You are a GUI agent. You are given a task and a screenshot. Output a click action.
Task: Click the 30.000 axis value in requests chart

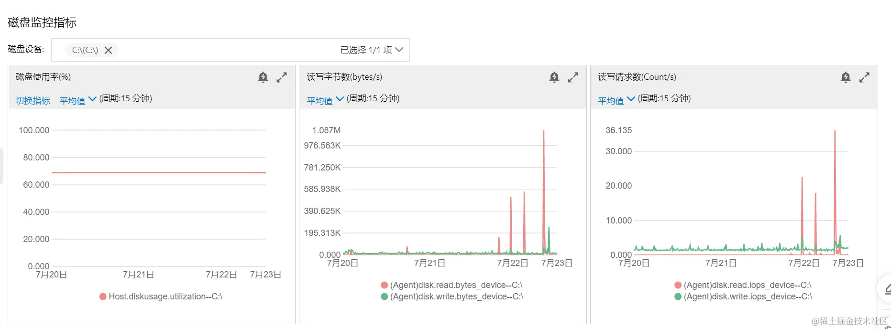click(619, 151)
